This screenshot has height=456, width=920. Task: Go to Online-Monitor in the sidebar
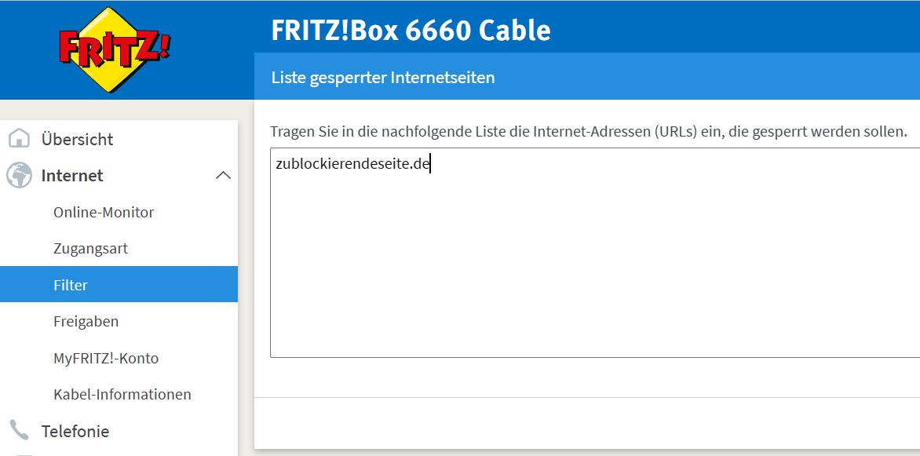[104, 212]
